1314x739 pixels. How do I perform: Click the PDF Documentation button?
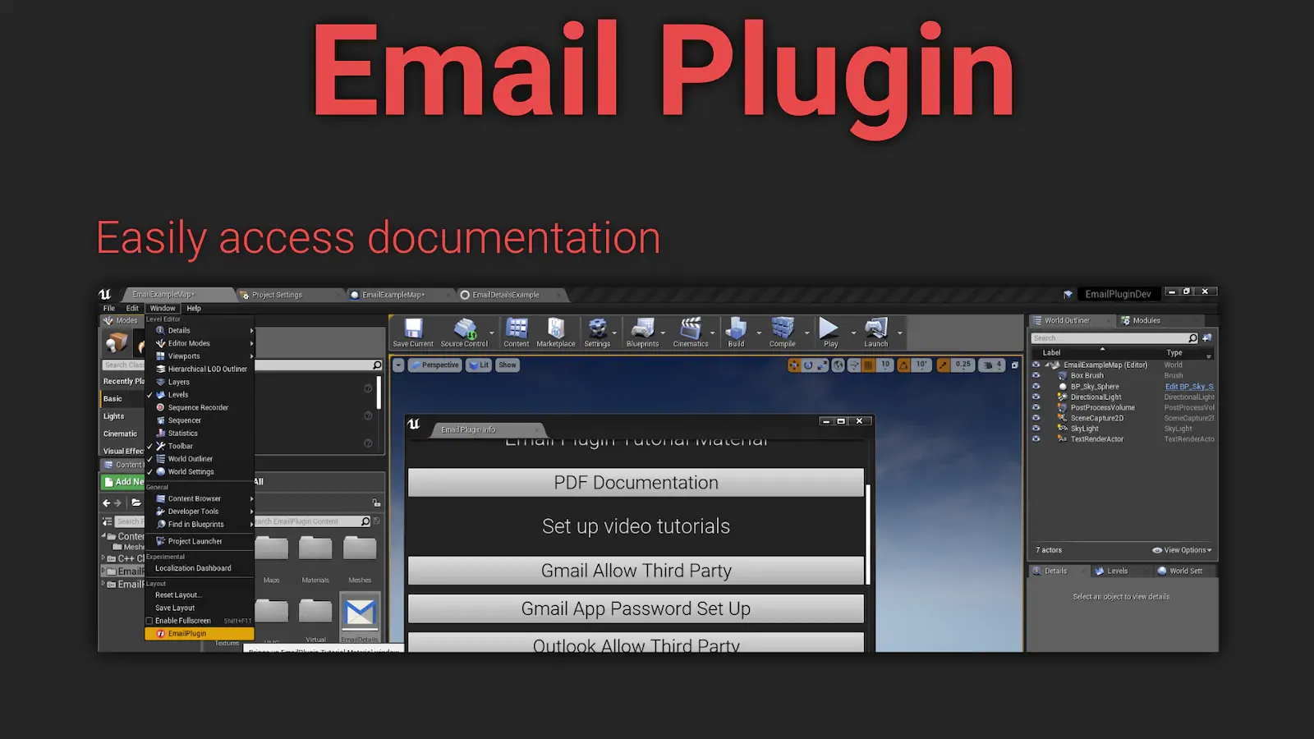(x=636, y=483)
